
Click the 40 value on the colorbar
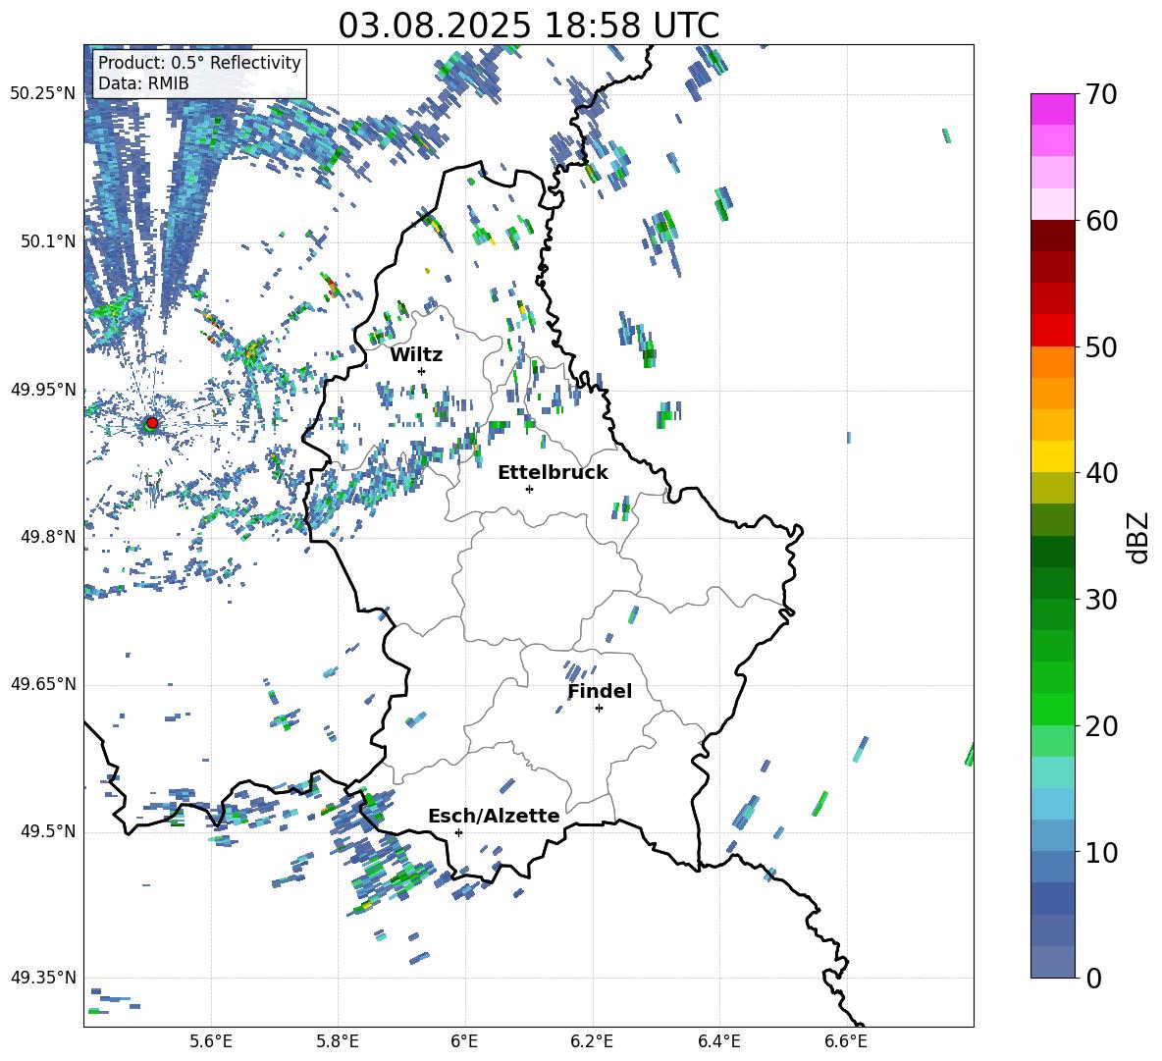[1102, 473]
